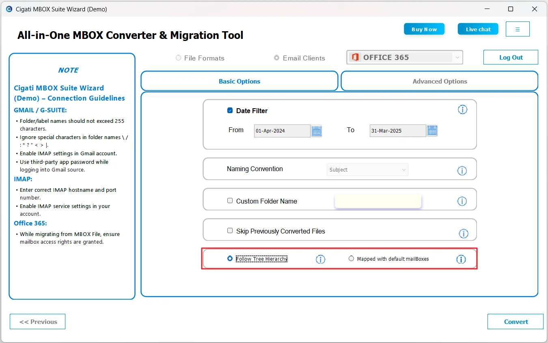This screenshot has height=343, width=548.
Task: Enable the Custom Folder Name checkbox
Action: [x=230, y=201]
